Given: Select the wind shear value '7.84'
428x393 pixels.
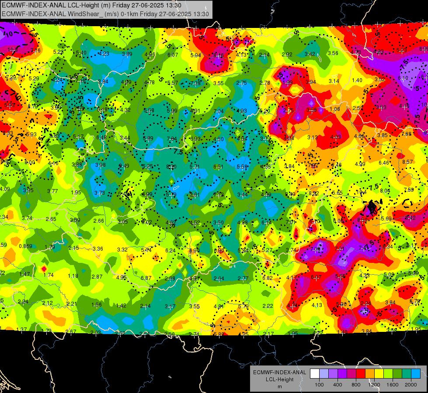Looking at the screenshot, I should [172, 139].
